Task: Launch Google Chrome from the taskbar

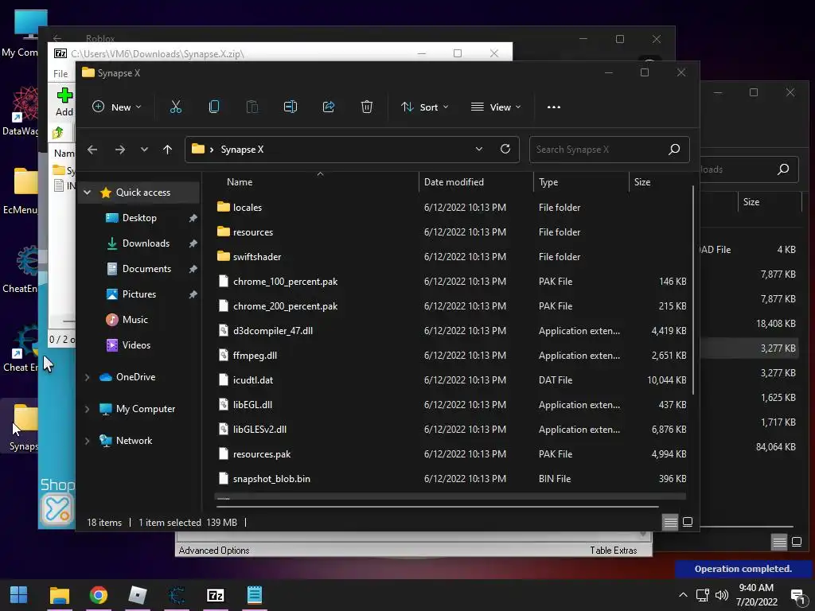Action: [x=98, y=595]
